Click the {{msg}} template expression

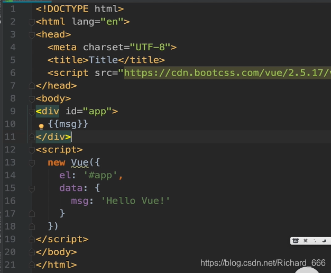(x=68, y=124)
